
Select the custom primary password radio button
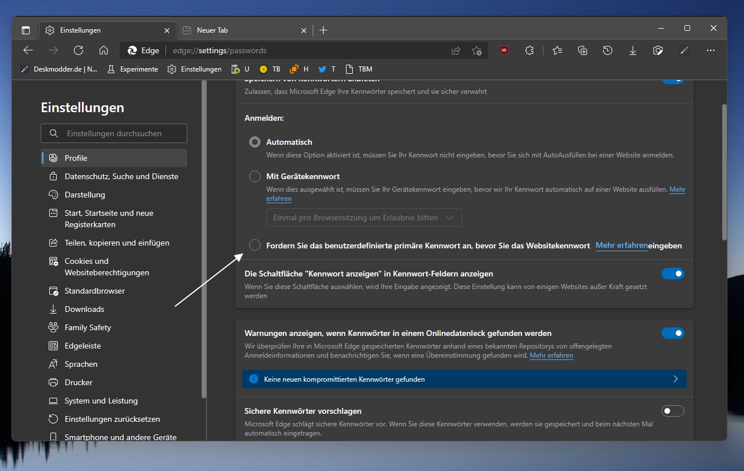click(x=255, y=246)
